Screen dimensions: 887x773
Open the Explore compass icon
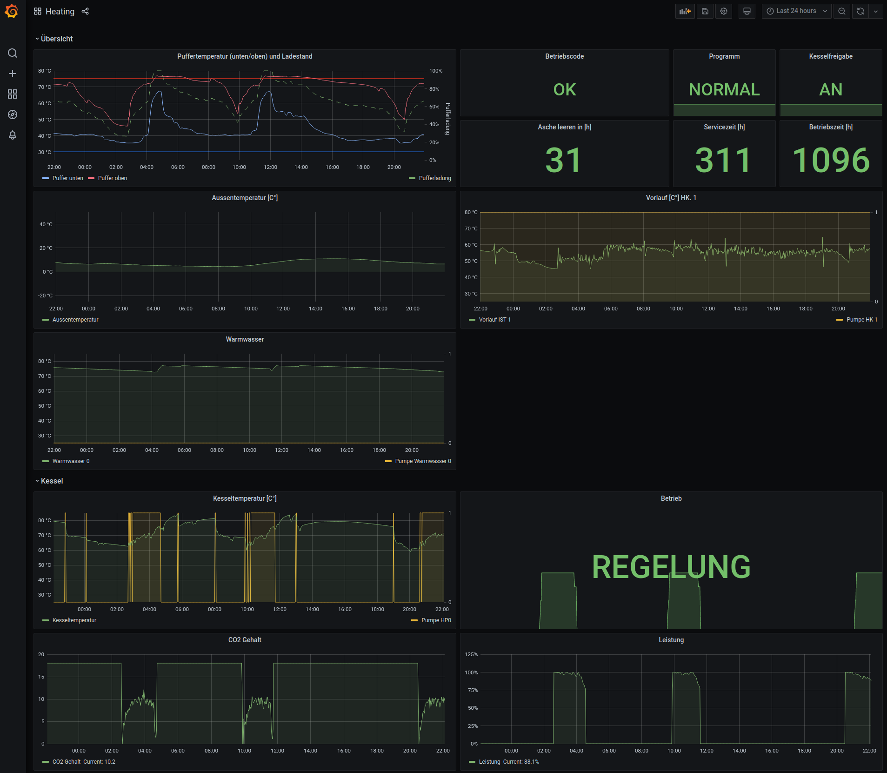click(13, 114)
